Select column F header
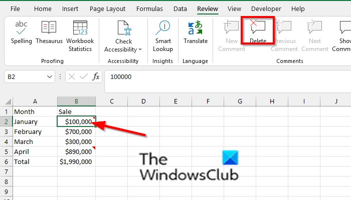The height and width of the screenshot is (200, 351). click(x=208, y=101)
